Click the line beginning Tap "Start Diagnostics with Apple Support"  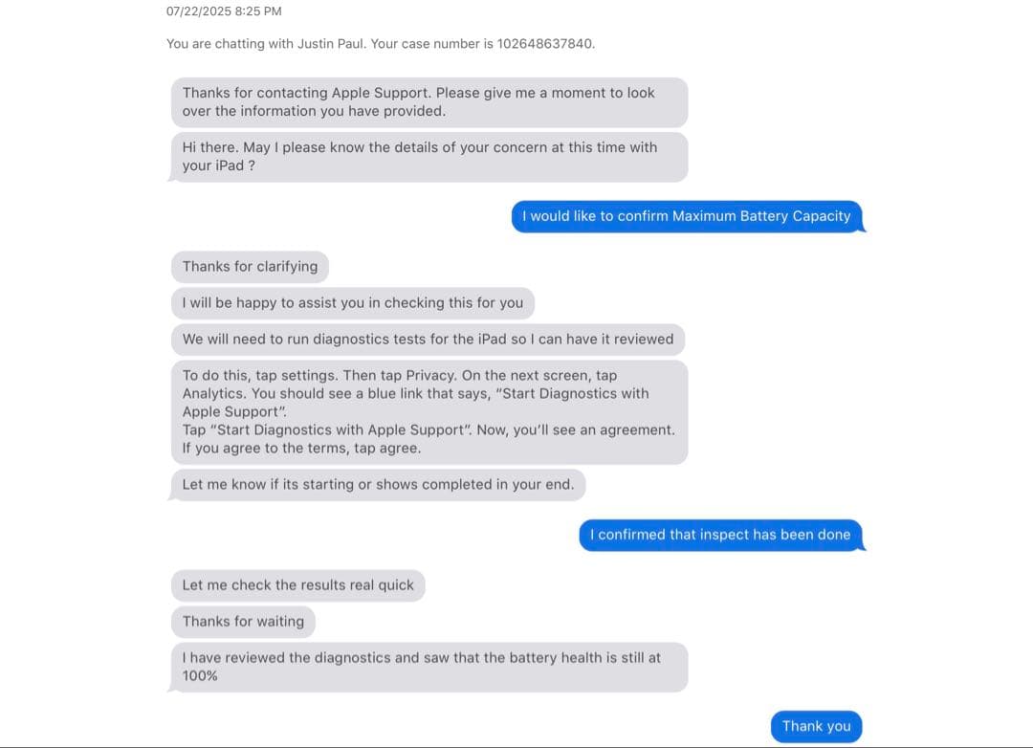(429, 430)
